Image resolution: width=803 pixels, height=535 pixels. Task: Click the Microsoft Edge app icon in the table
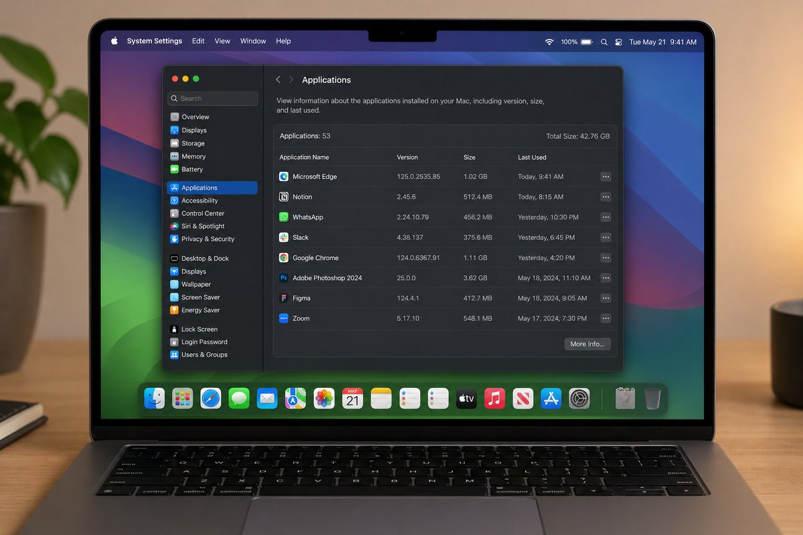tap(284, 177)
